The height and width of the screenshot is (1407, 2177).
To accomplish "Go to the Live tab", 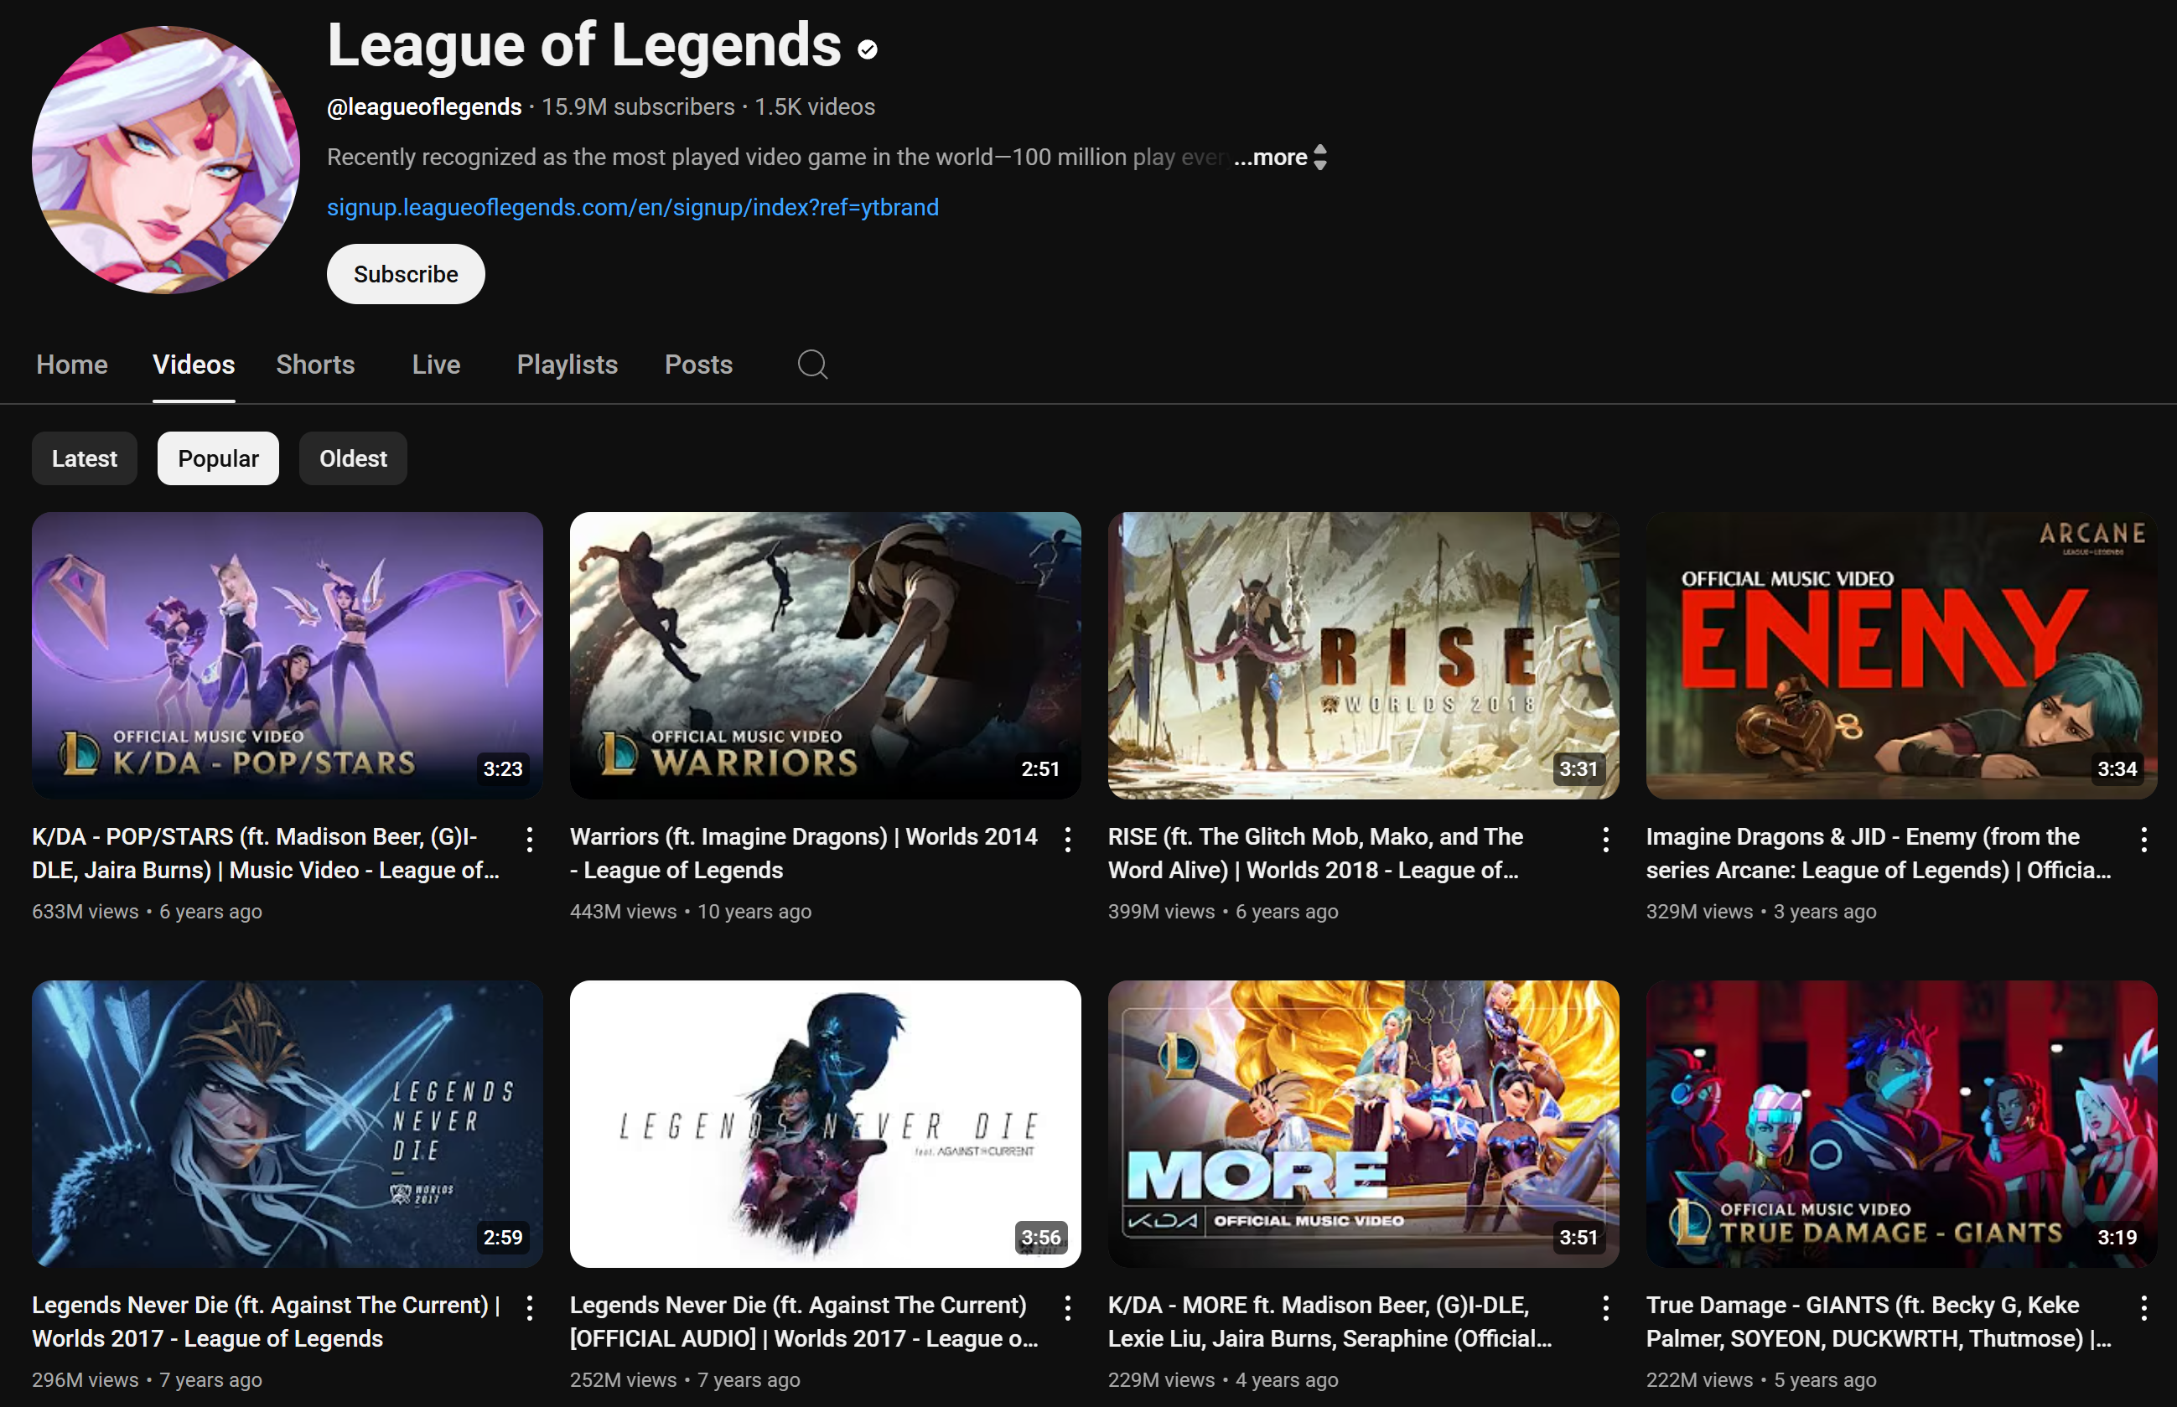I will tap(436, 365).
